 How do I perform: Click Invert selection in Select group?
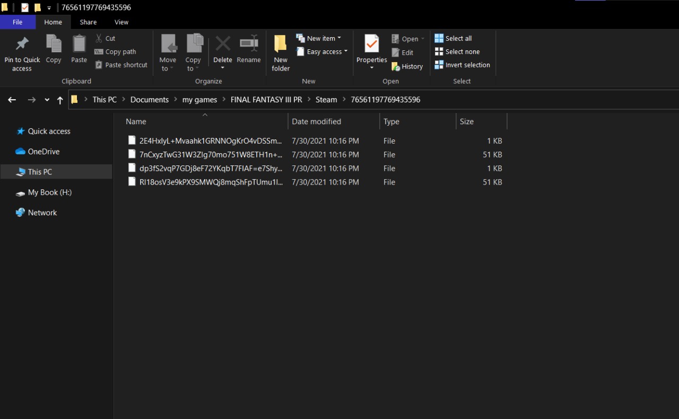tap(462, 65)
